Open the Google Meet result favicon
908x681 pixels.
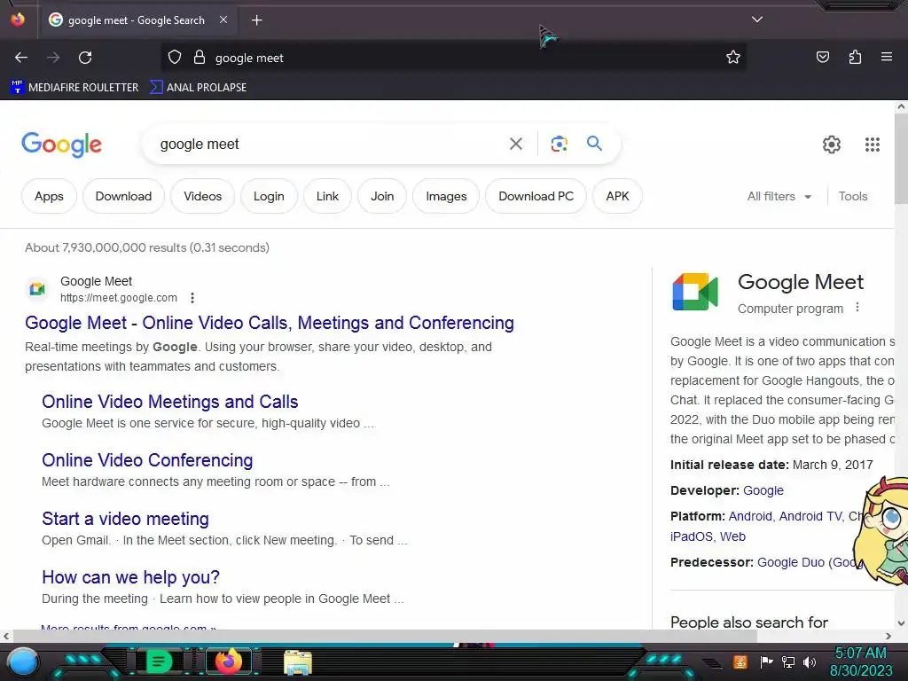pos(37,288)
